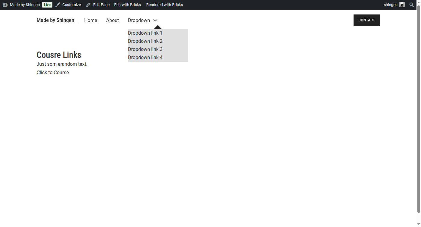Open Dropdown link 3
Screen dimensions: 421x227
(x=145, y=49)
